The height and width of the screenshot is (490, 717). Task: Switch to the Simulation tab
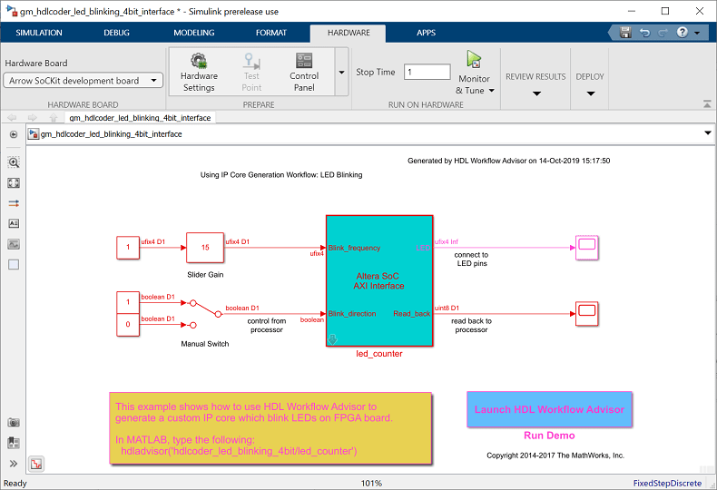click(39, 33)
